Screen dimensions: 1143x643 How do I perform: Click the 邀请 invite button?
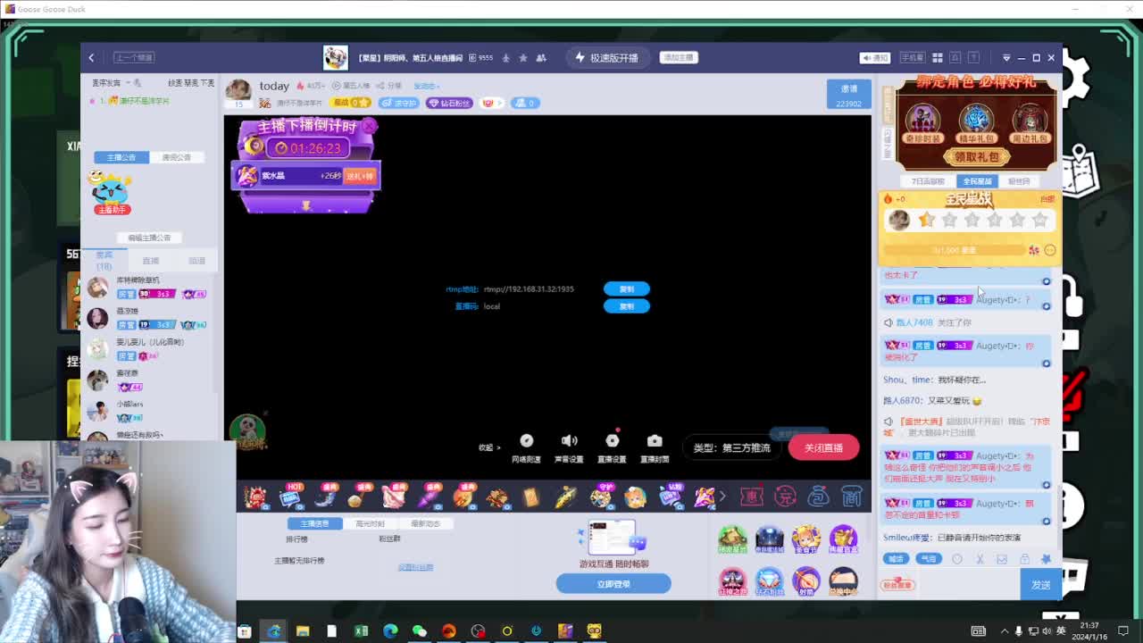848,95
